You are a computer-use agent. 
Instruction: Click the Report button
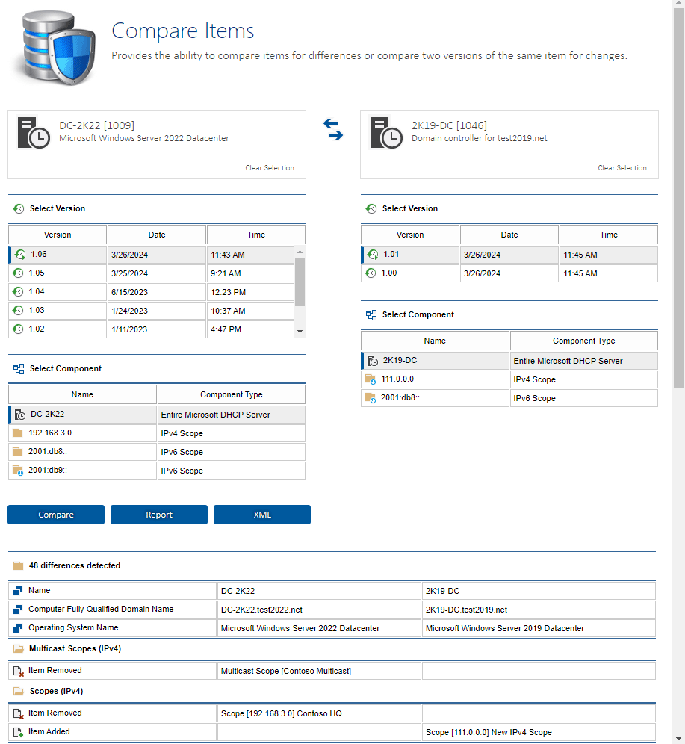pos(159,515)
